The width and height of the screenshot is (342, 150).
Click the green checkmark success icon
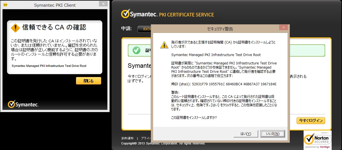tap(136, 50)
